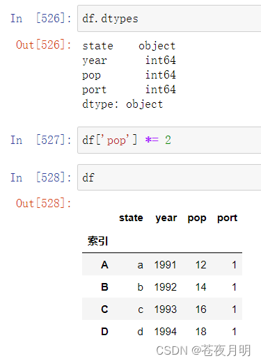This screenshot has height=363, width=261.
Task: Click pop value 18
Action: [x=200, y=332]
